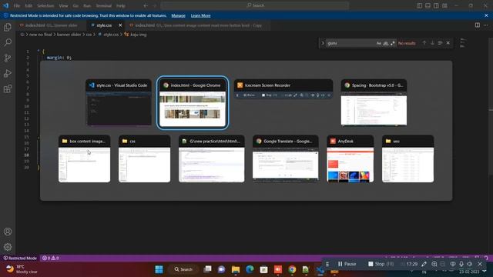Go back using title bar arrow

[146, 5]
